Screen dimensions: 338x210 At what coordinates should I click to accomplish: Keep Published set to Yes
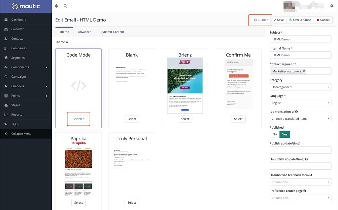click(x=285, y=134)
